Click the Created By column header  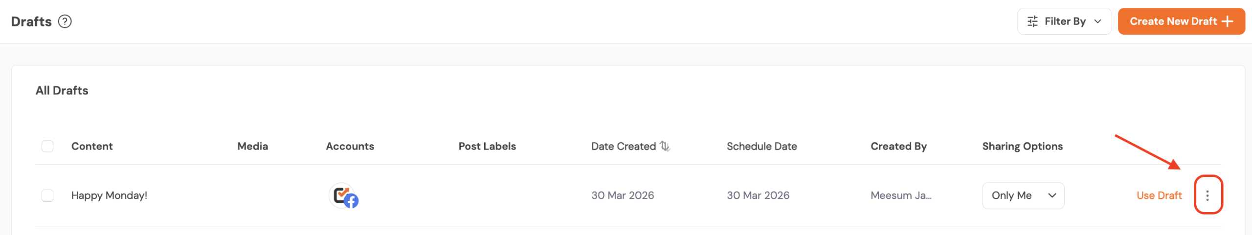[x=898, y=146]
